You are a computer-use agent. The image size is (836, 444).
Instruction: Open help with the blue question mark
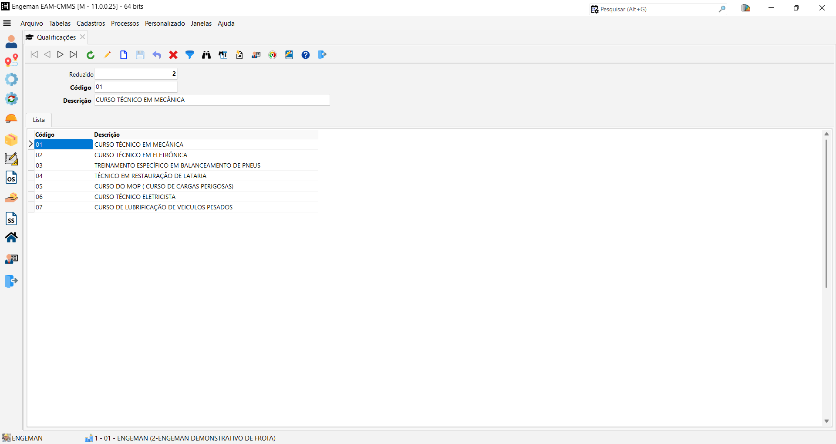306,55
